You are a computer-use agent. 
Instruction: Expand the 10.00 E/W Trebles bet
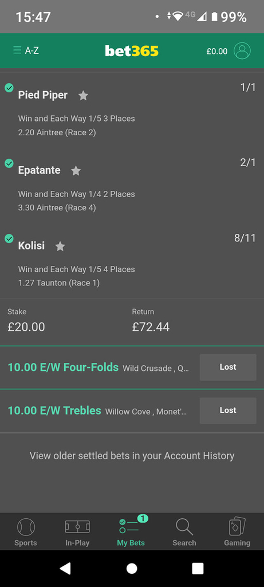[98, 410]
